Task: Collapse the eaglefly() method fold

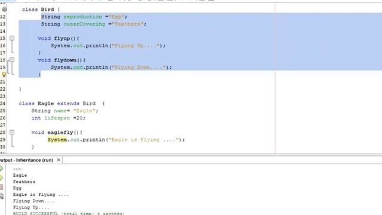Action: pyautogui.click(x=12, y=132)
